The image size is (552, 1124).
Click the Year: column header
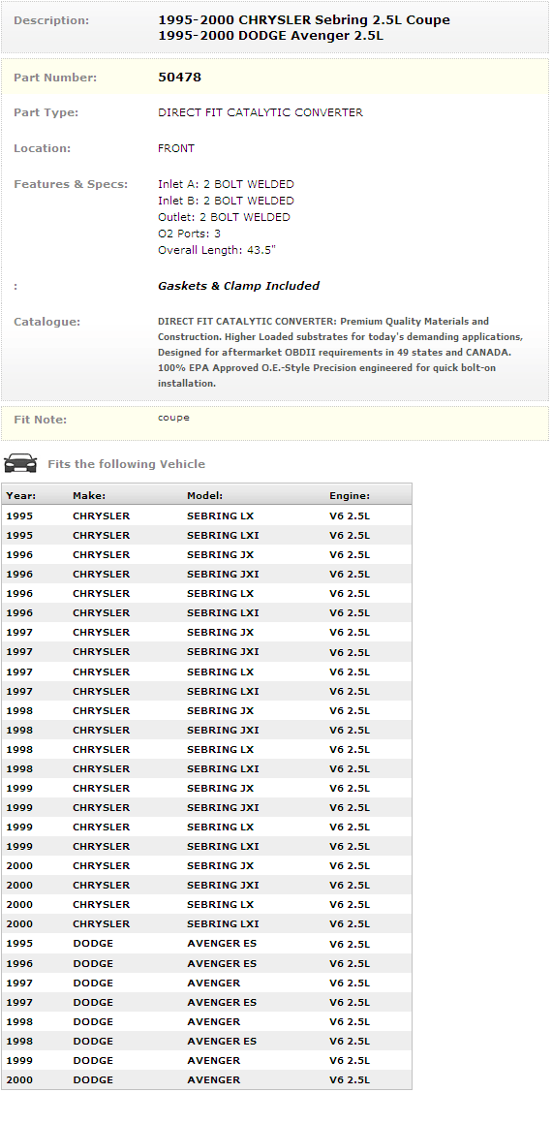click(20, 495)
